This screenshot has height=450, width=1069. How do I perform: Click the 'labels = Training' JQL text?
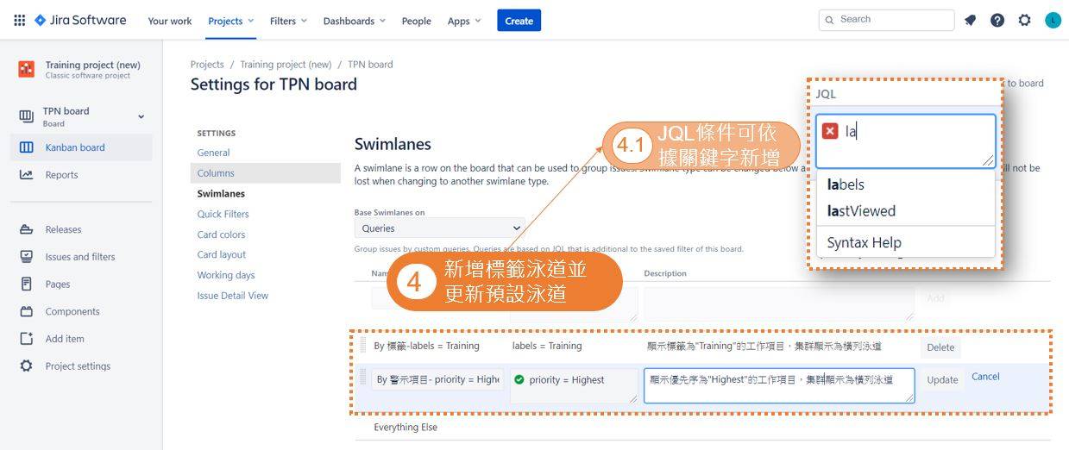point(547,346)
